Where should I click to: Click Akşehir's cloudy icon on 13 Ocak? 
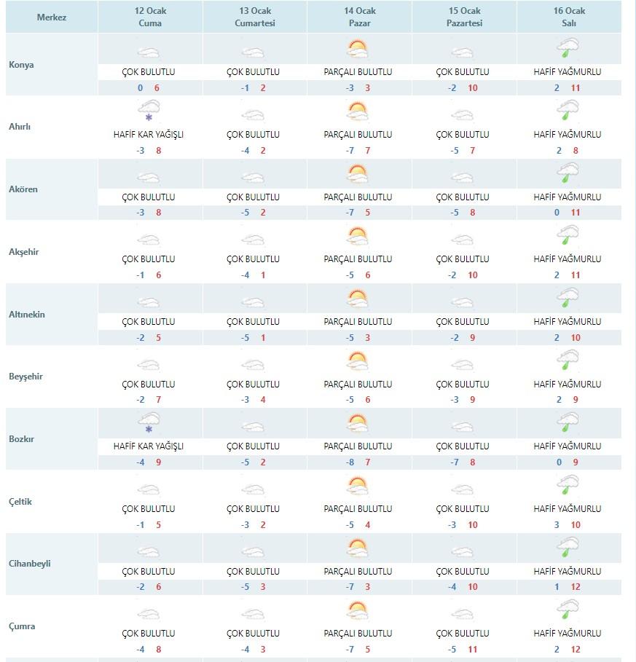click(253, 240)
